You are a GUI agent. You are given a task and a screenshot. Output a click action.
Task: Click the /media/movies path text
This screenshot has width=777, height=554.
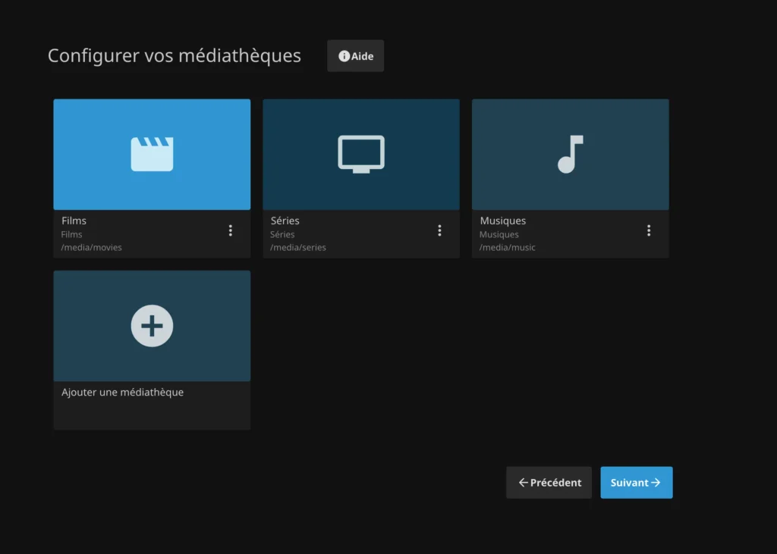coord(91,248)
